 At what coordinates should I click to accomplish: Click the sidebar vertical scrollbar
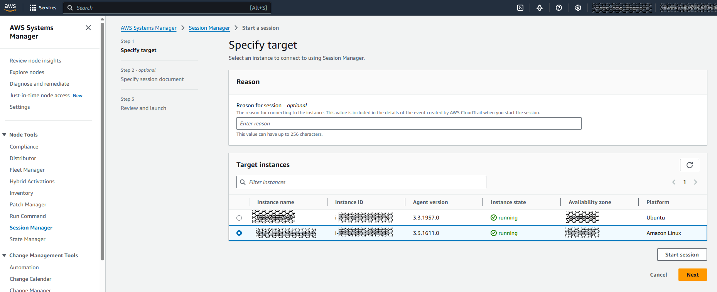click(102, 141)
